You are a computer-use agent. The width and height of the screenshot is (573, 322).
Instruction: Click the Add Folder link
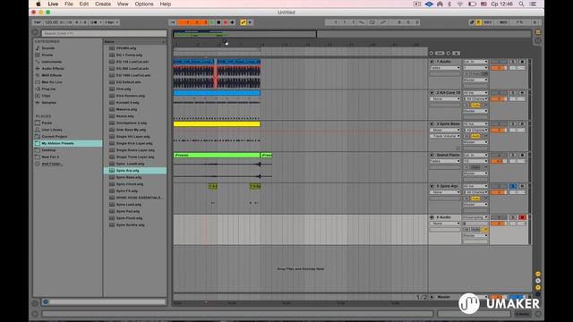coord(52,164)
